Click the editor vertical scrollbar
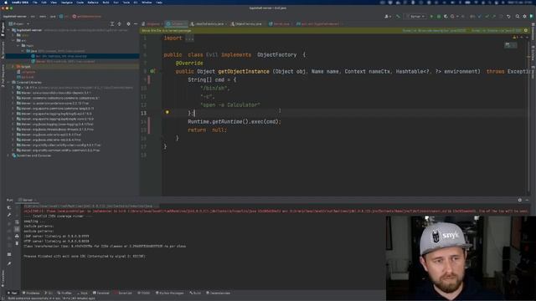This screenshot has height=301, width=536. click(x=528, y=116)
